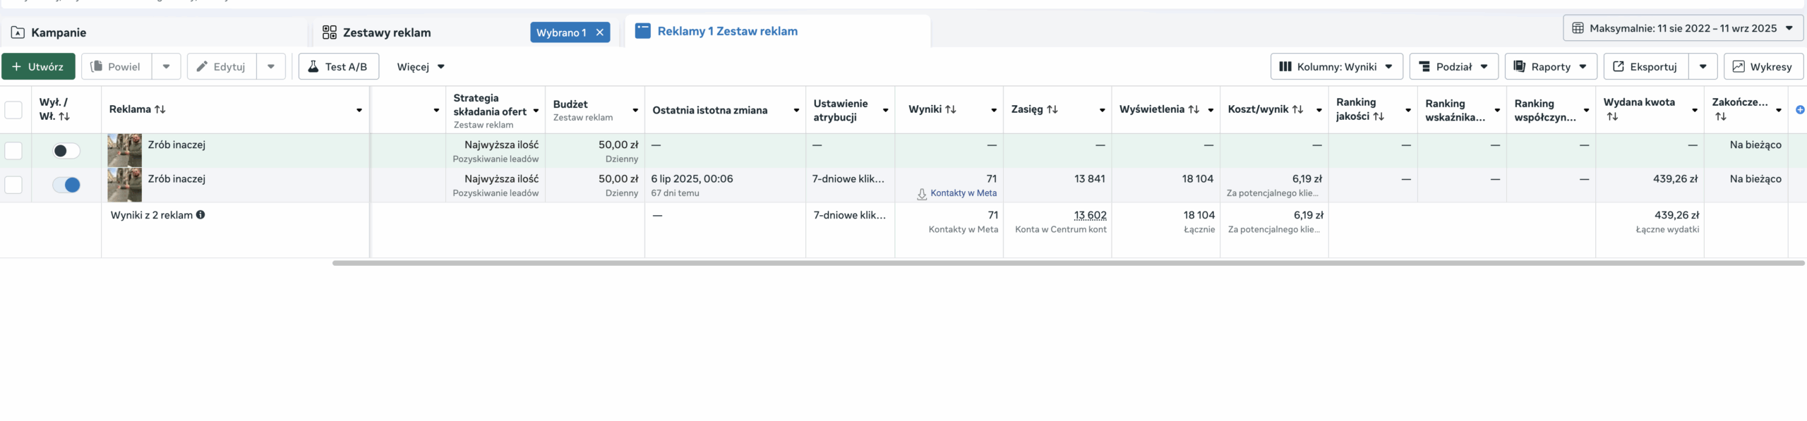
Task: Click the info icon next to Wyniki z 2 reklam
Action: pos(200,215)
